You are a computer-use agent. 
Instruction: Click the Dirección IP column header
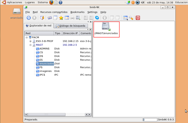pyautogui.click(x=71, y=33)
